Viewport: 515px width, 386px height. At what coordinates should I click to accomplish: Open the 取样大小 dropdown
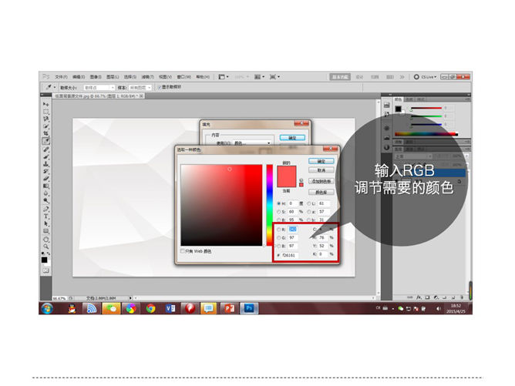click(x=101, y=88)
